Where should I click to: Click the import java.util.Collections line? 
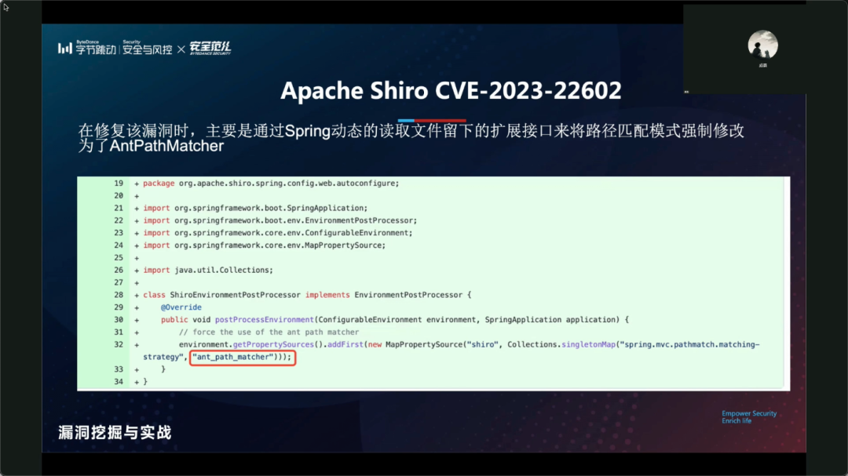click(x=208, y=270)
